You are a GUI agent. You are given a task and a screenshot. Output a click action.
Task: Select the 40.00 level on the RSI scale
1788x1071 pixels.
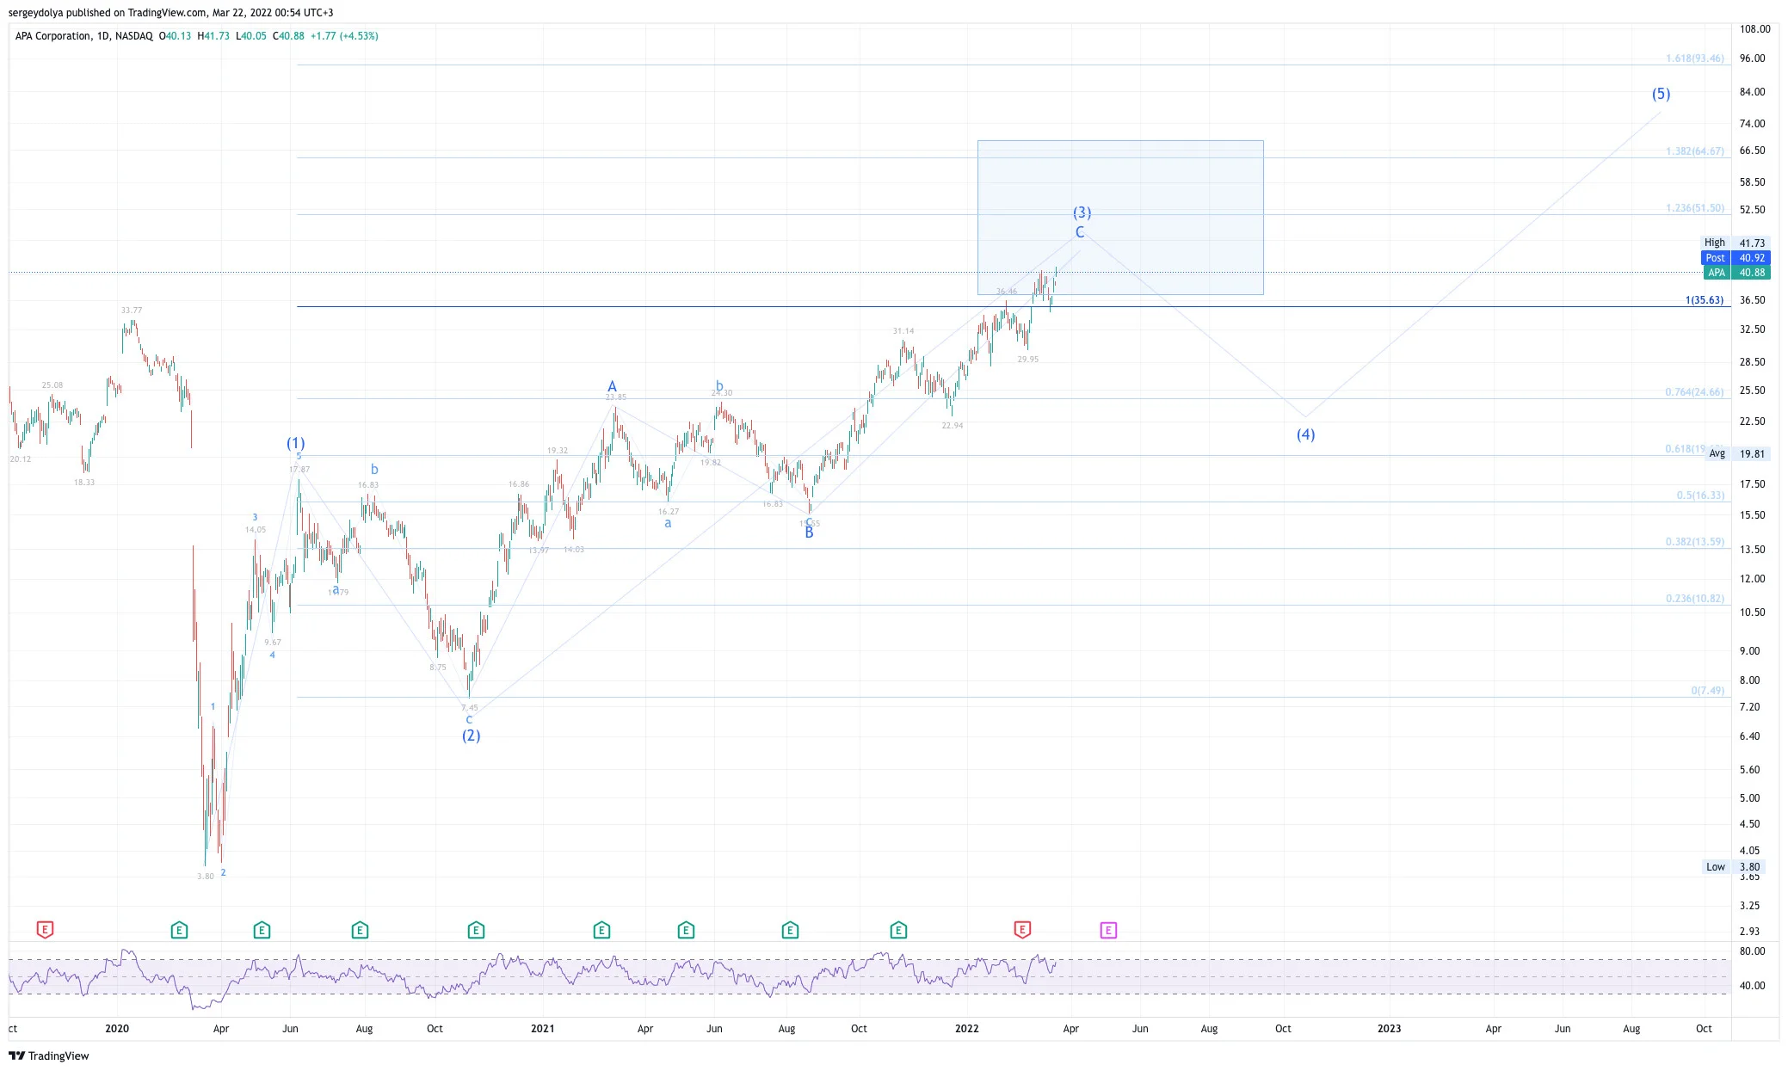[x=1752, y=986]
